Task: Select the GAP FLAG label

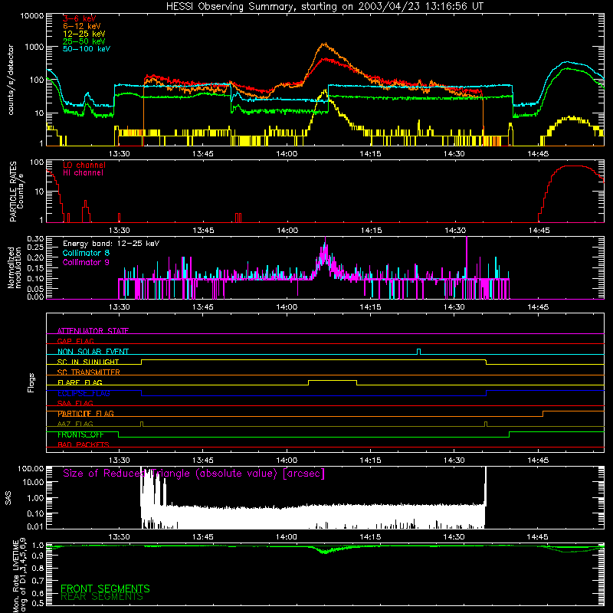Action: [75, 341]
